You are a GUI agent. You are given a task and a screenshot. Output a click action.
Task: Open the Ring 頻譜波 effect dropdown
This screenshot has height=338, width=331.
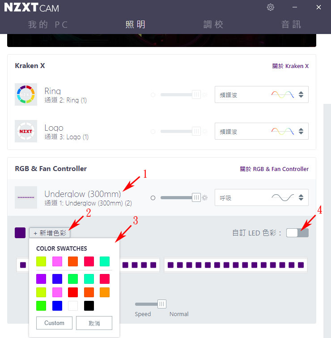click(261, 94)
